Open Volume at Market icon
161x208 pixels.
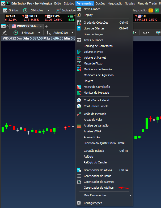[x=79, y=58]
